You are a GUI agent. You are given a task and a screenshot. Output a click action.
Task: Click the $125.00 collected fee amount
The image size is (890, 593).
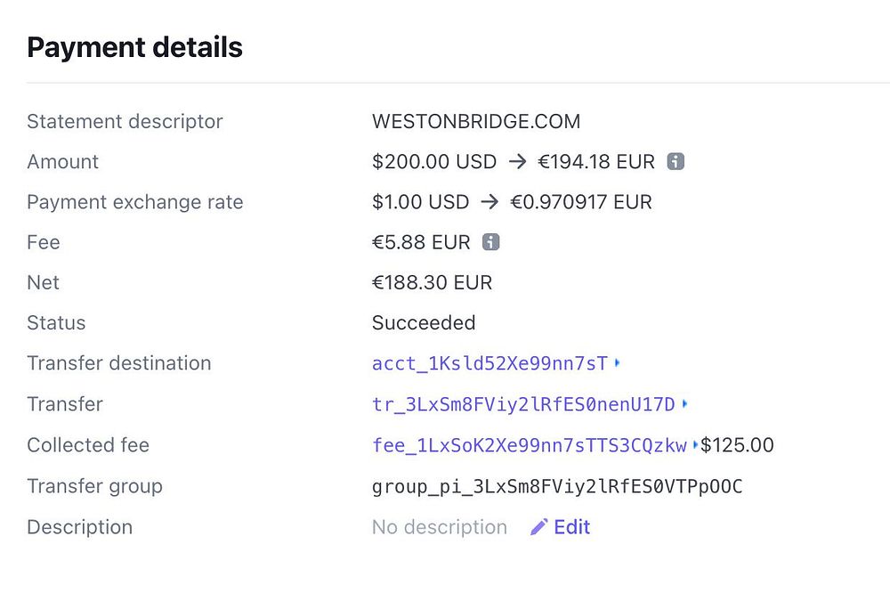point(738,445)
